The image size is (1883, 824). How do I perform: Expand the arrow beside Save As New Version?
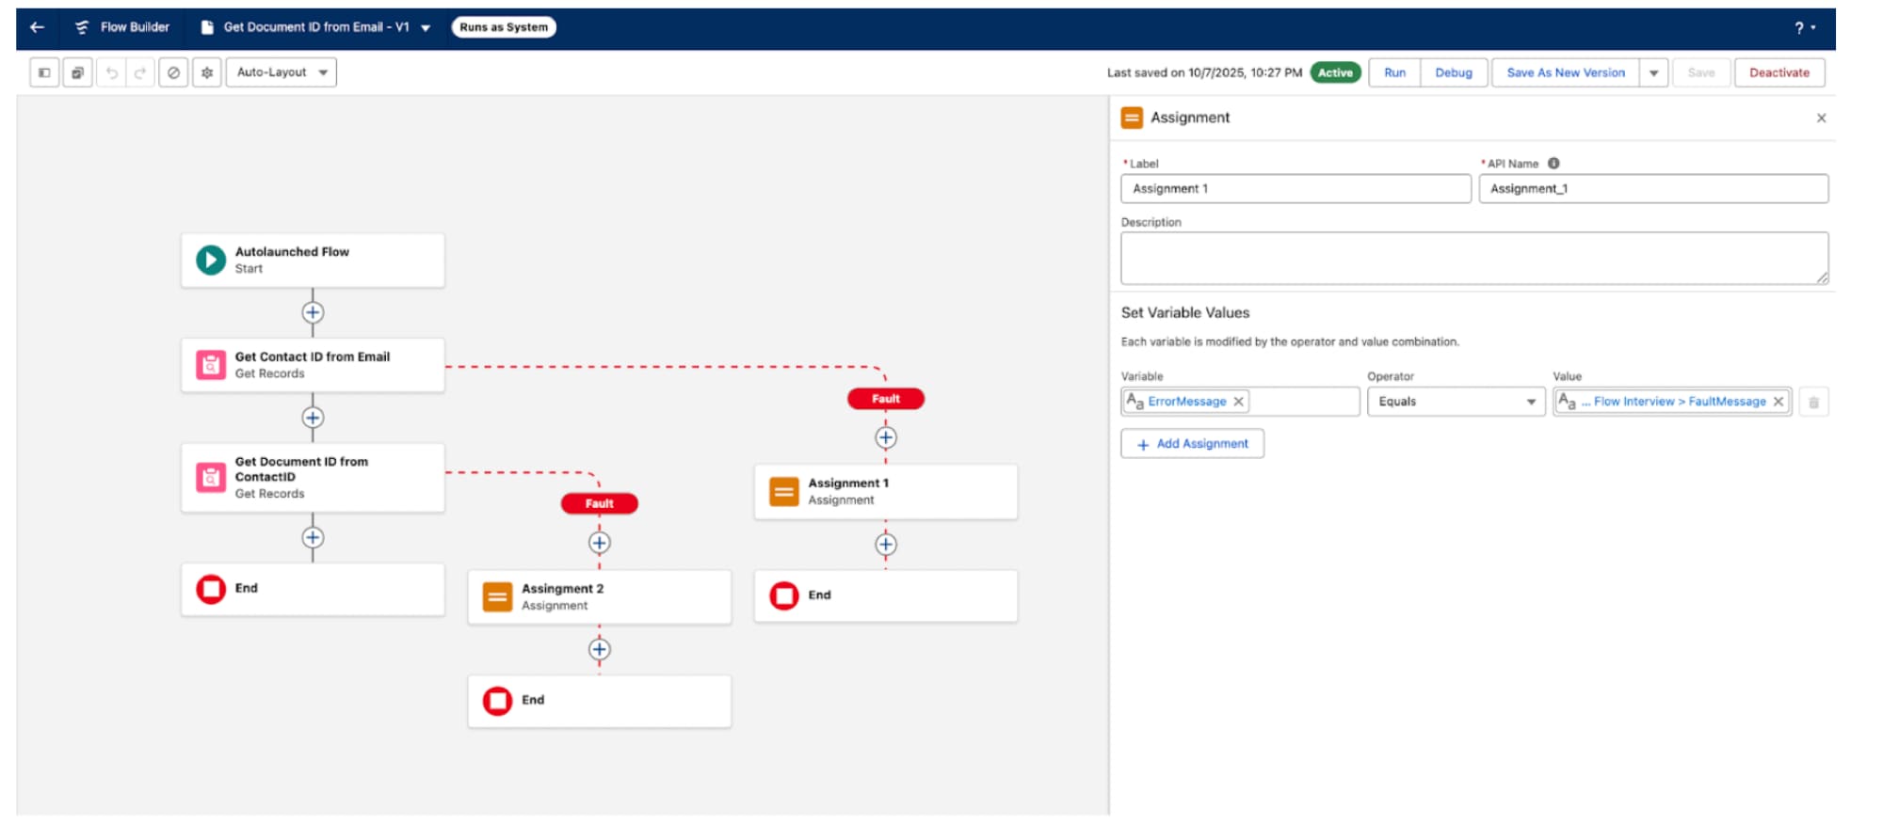[1654, 72]
